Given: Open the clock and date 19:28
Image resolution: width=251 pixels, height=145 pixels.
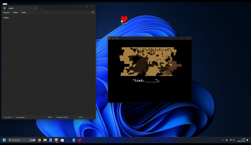Looking at the screenshot, I should pos(241,140).
